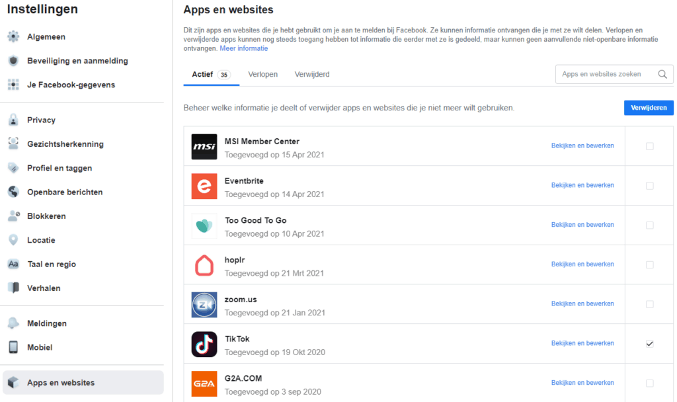Check the G2A.COM checkbox
Screen dimensions: 677x402
[650, 383]
